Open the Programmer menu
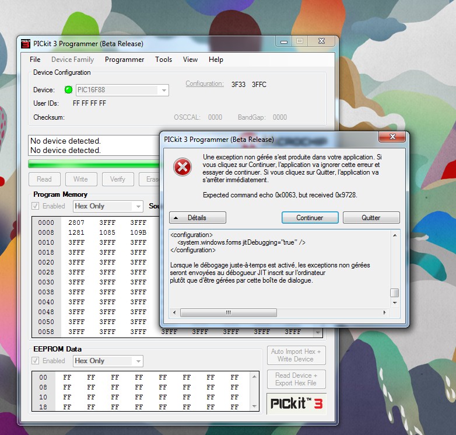 (x=124, y=60)
